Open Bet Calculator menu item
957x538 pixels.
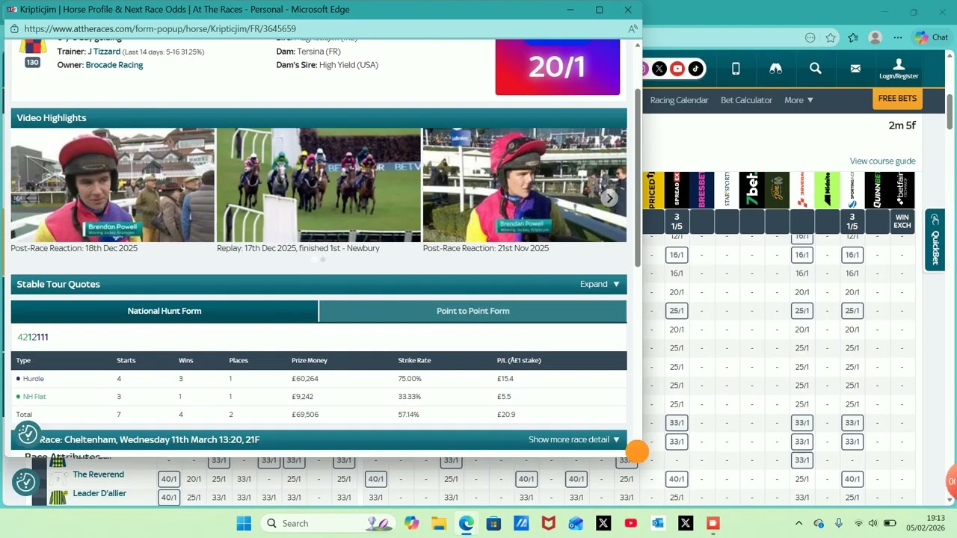(746, 100)
